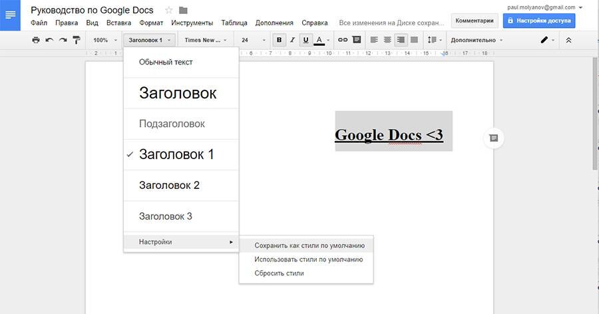The height and width of the screenshot is (314, 599).
Task: Open font size 24 dropdown
Action: 253,40
